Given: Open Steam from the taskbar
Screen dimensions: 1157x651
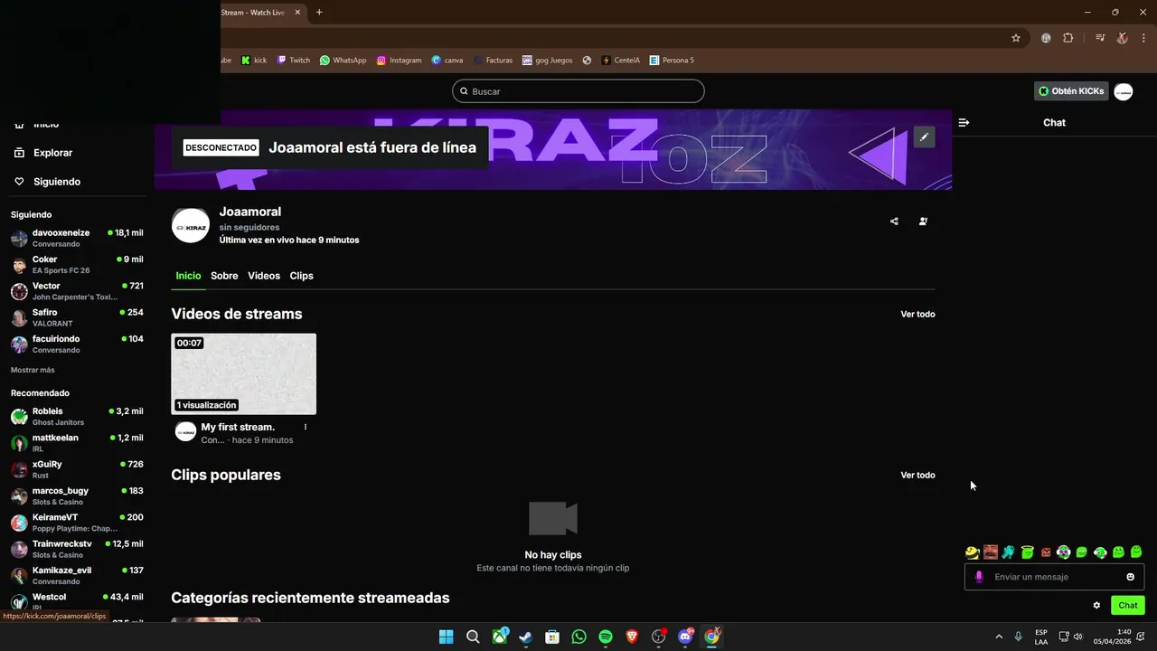Looking at the screenshot, I should pos(525,637).
